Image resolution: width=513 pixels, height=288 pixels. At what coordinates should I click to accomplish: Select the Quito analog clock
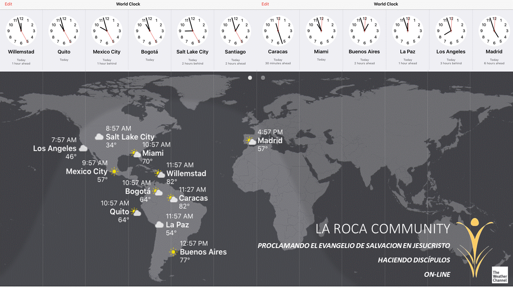click(64, 31)
